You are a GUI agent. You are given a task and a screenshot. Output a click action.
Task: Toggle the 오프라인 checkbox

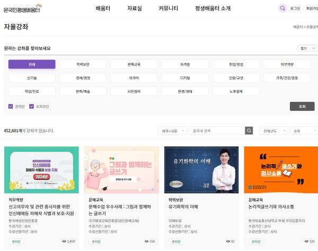tap(31, 106)
